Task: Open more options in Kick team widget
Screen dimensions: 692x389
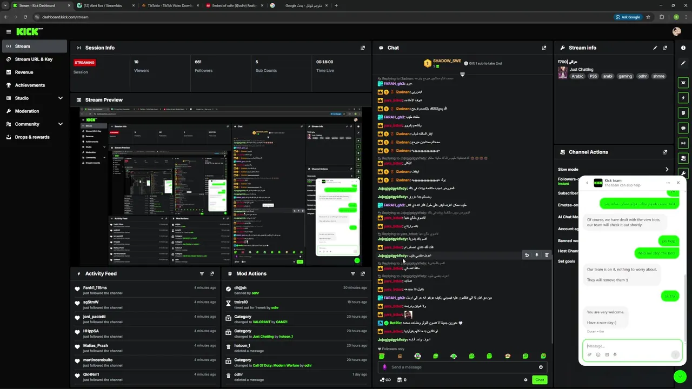Action: click(668, 183)
